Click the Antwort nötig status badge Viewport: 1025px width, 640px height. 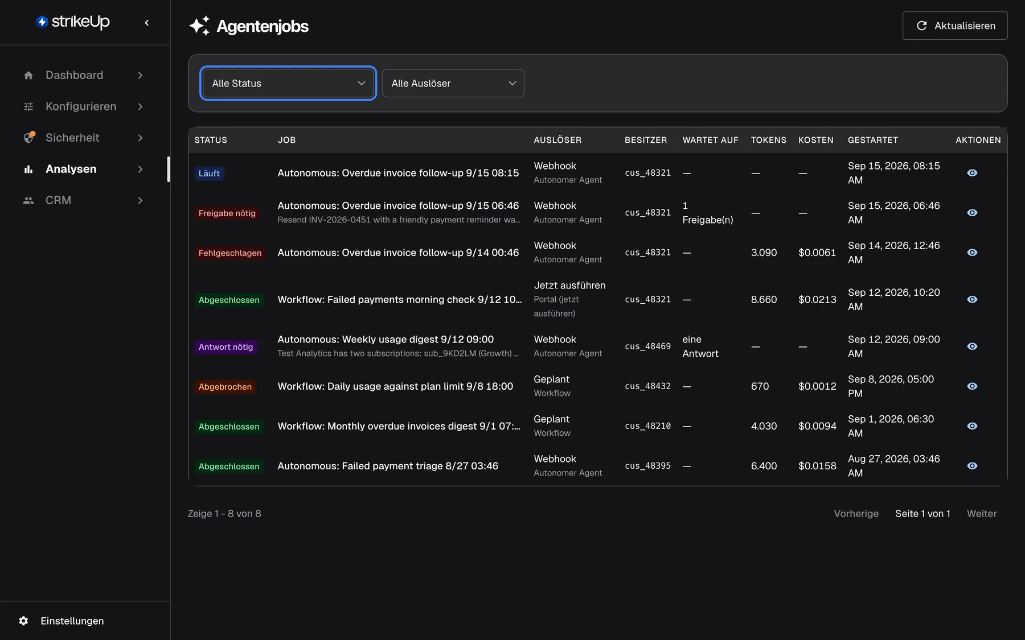(225, 347)
